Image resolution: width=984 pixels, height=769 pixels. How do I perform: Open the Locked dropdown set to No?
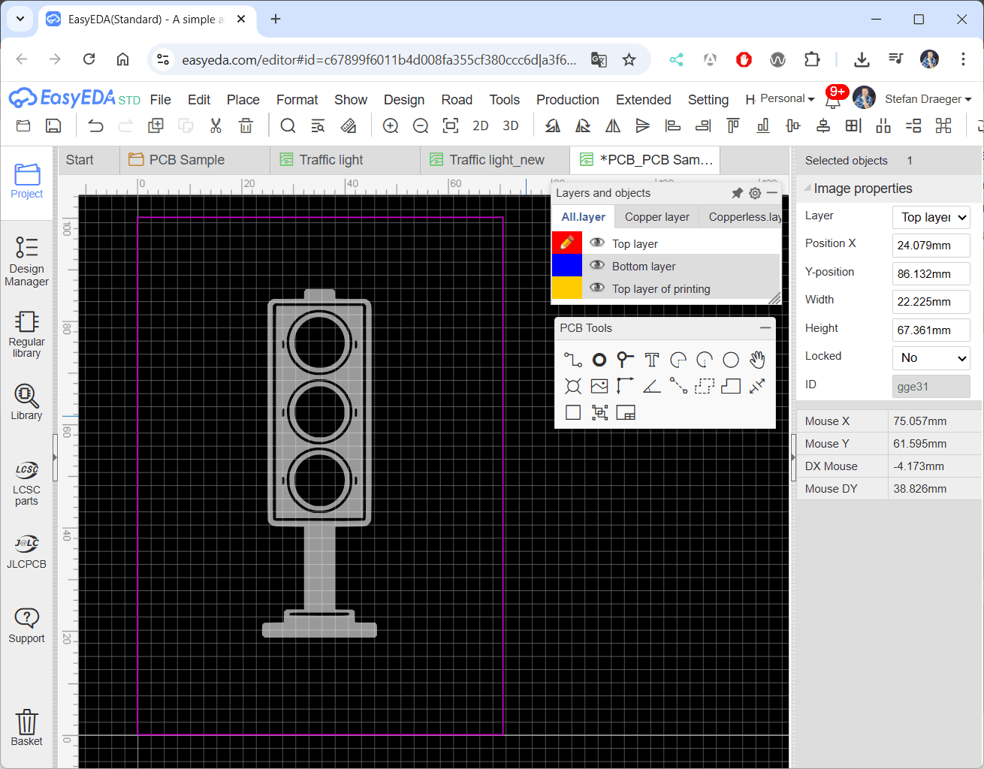[x=931, y=358]
